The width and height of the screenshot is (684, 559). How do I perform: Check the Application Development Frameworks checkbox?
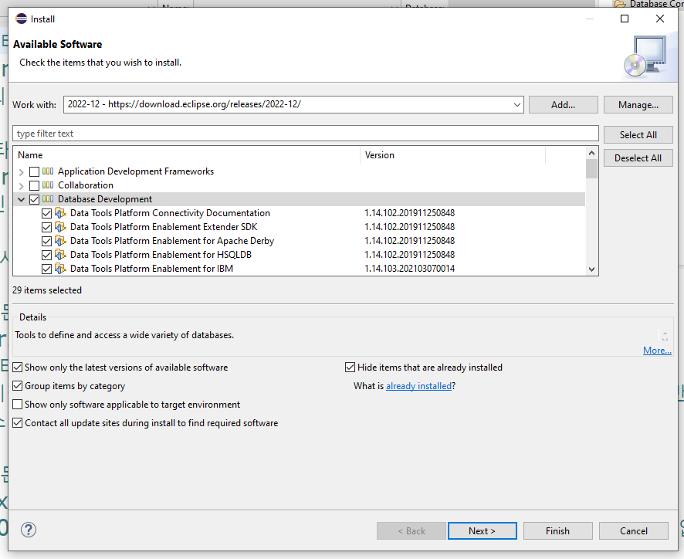pyautogui.click(x=35, y=171)
